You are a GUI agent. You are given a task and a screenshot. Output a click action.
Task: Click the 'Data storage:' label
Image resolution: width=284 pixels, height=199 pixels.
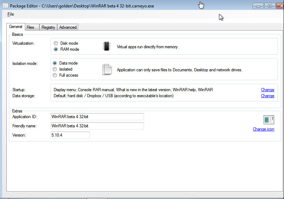[x=24, y=96]
